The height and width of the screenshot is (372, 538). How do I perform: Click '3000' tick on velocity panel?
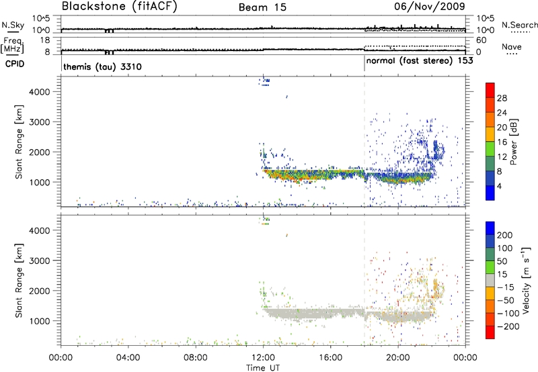click(40, 261)
